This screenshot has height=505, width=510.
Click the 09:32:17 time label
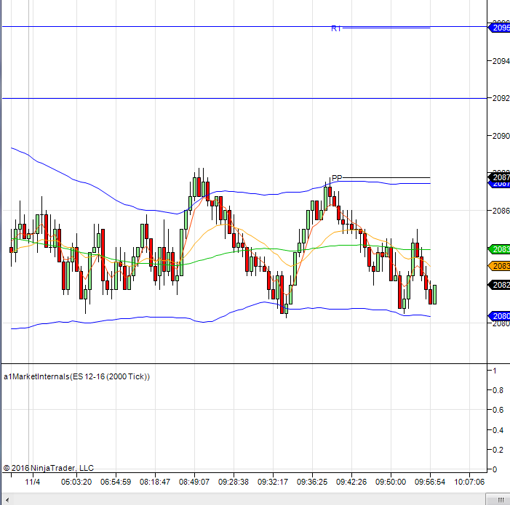pyautogui.click(x=273, y=482)
